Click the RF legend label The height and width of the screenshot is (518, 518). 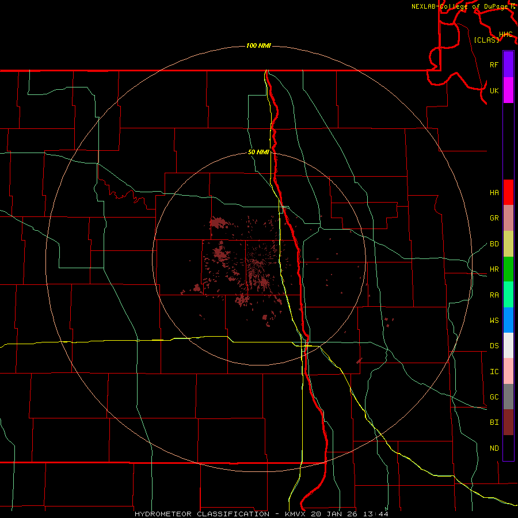click(x=494, y=64)
